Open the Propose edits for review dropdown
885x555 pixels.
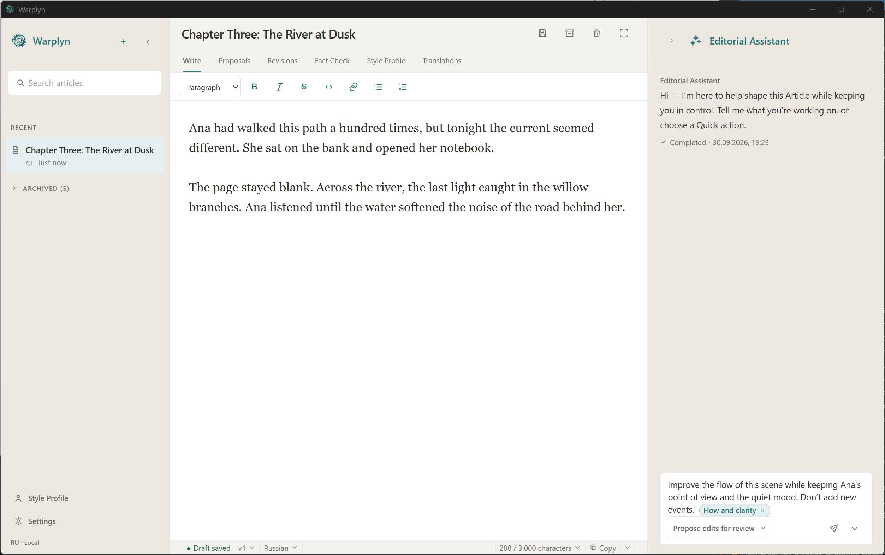[x=720, y=528]
